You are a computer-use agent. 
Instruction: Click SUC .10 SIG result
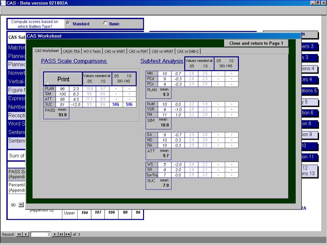(129, 104)
